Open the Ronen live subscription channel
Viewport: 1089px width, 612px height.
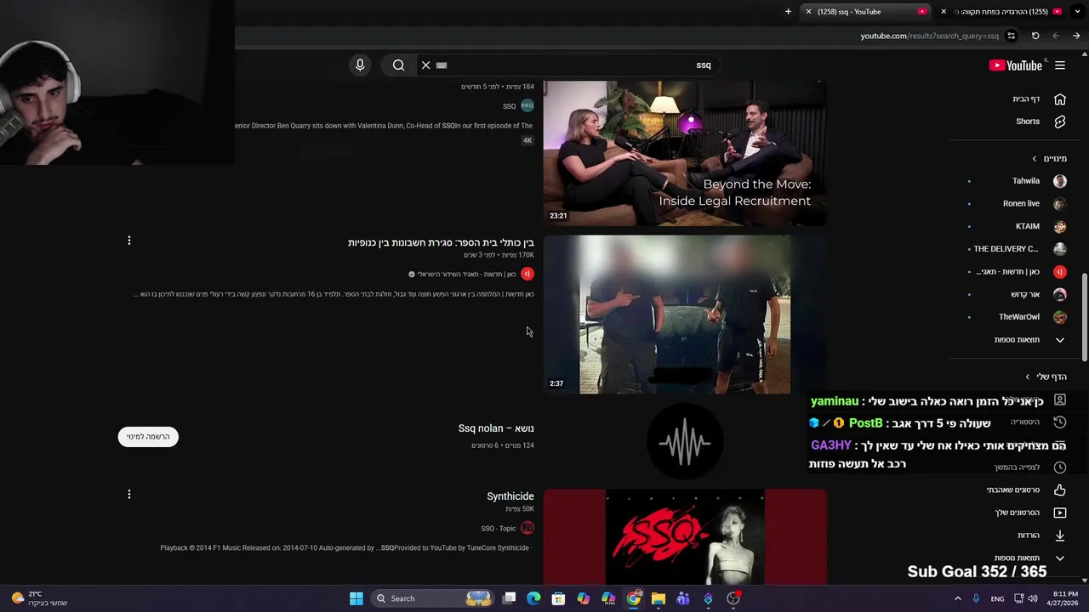(1021, 204)
